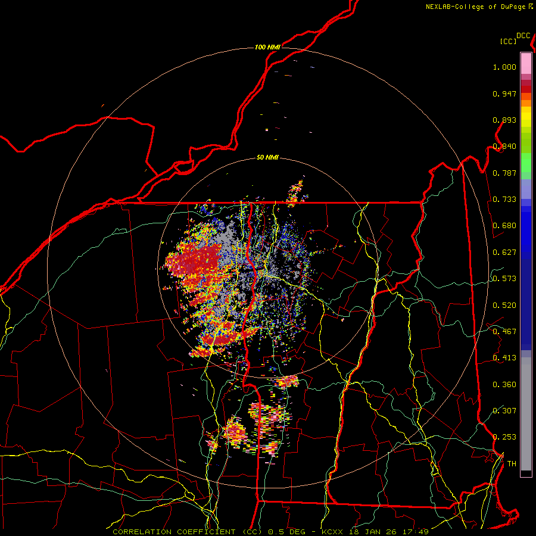Select the 0.307 scale value

click(x=504, y=410)
